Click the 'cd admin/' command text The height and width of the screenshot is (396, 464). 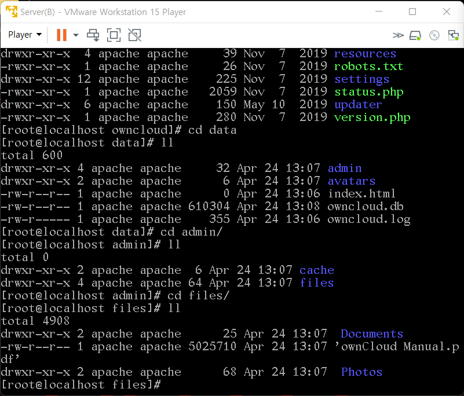(x=191, y=232)
